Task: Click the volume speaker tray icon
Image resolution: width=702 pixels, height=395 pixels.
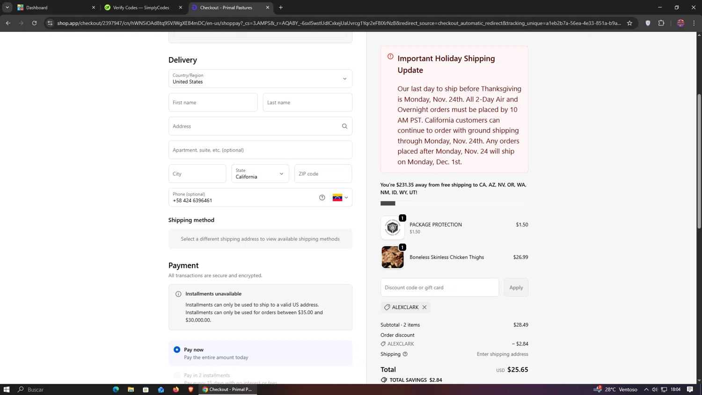Action: tap(655, 389)
